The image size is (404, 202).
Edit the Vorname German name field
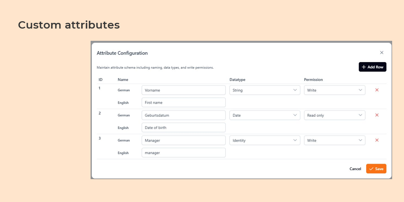tap(183, 90)
